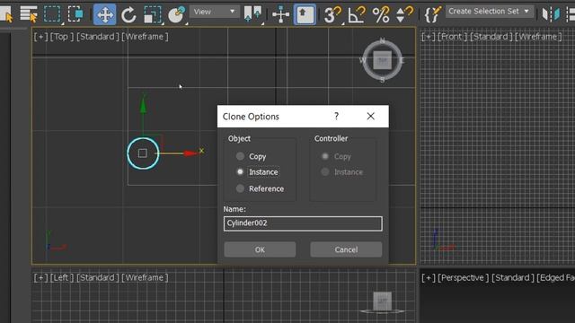Click the ViewCube Top face in Top viewport
The width and height of the screenshot is (575, 323).
(x=382, y=60)
